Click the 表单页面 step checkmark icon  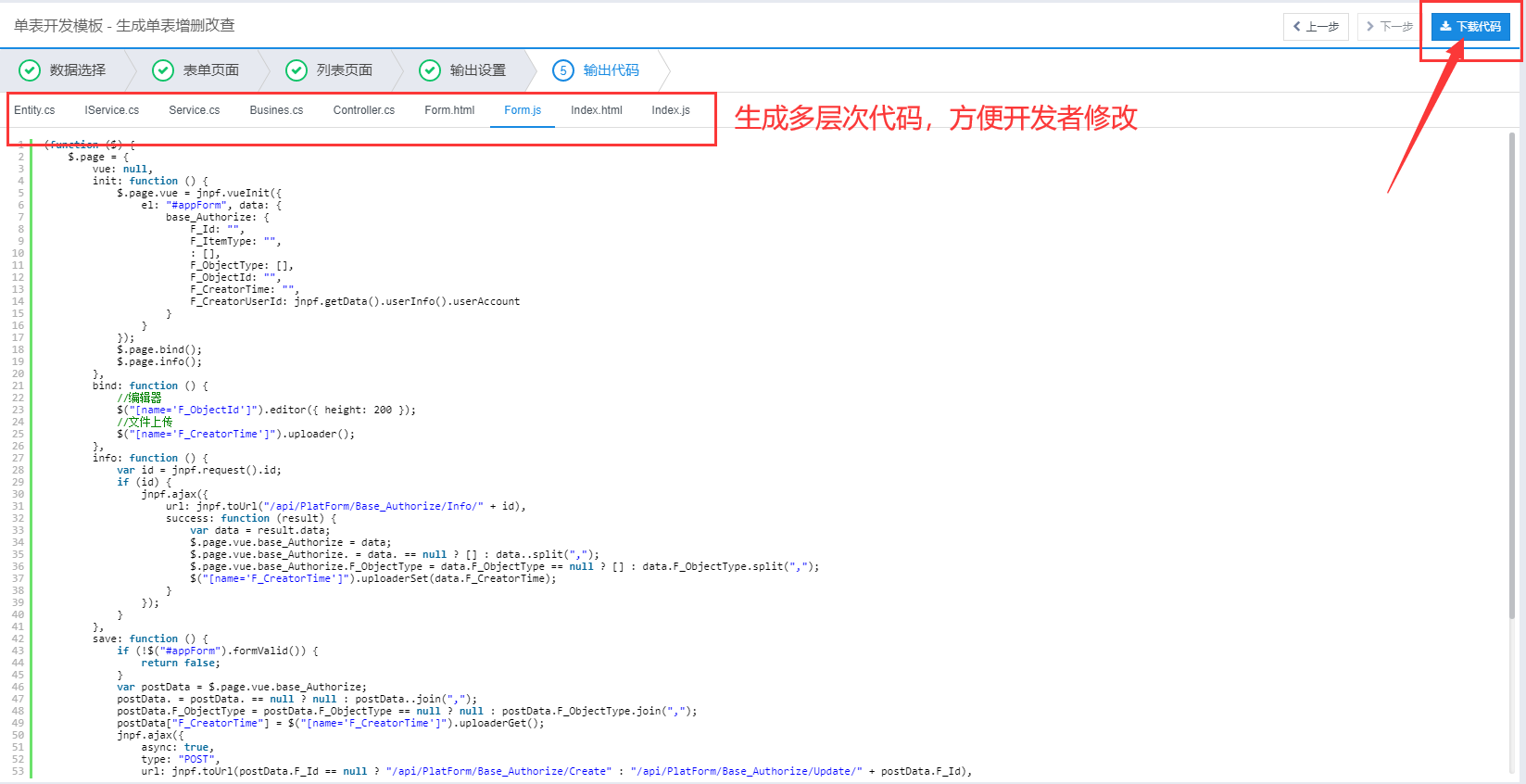[x=163, y=70]
